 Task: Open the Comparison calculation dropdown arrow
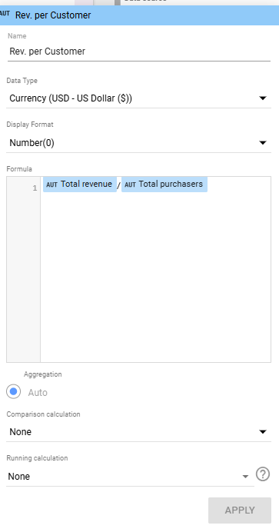(x=263, y=431)
